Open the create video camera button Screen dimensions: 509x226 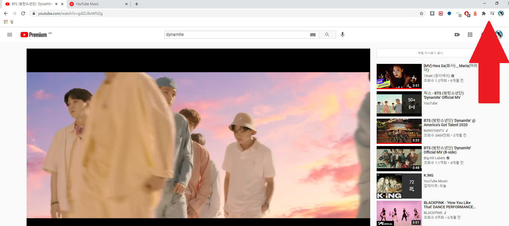pyautogui.click(x=457, y=35)
